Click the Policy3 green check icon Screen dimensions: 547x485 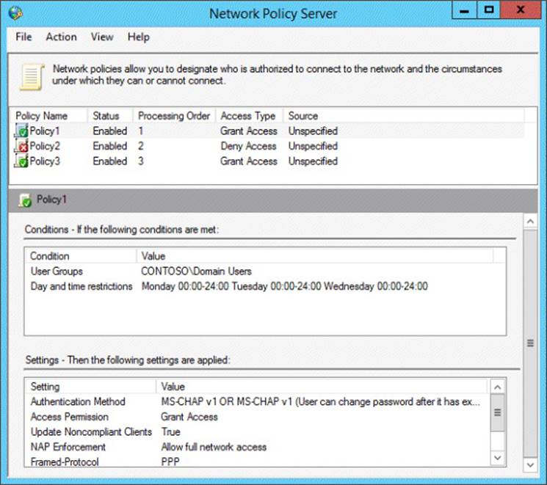pos(21,161)
